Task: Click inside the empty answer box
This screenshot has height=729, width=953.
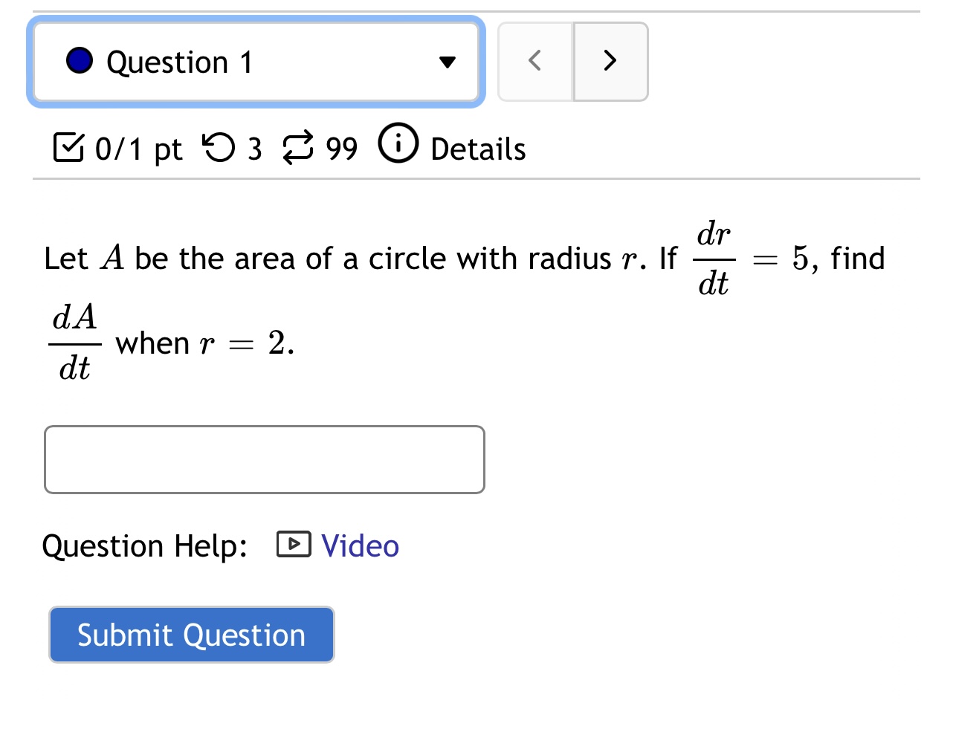Action: coord(265,459)
